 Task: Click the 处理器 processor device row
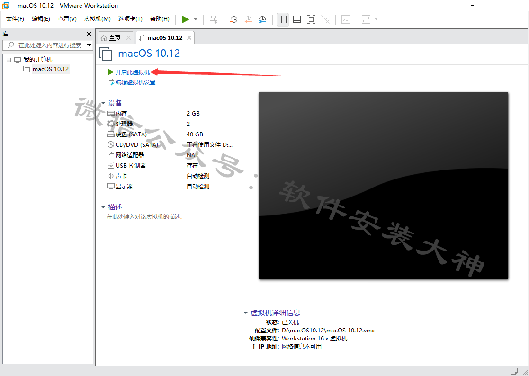(x=170, y=124)
